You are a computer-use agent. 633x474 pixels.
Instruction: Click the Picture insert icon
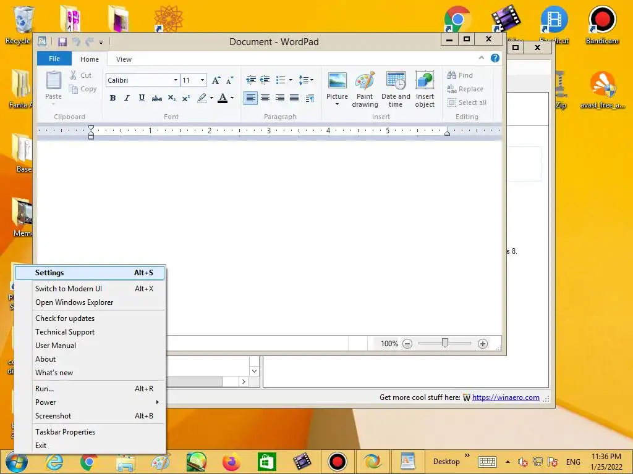(x=337, y=81)
